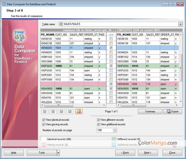The height and width of the screenshot is (159, 186).
Task: Uncheck the sync box for row V9345200
Action: tap(111, 48)
